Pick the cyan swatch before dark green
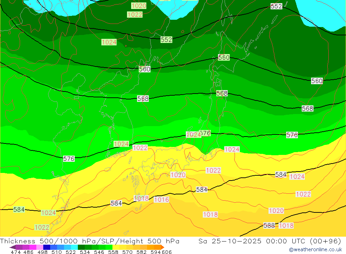 (74, 247)
